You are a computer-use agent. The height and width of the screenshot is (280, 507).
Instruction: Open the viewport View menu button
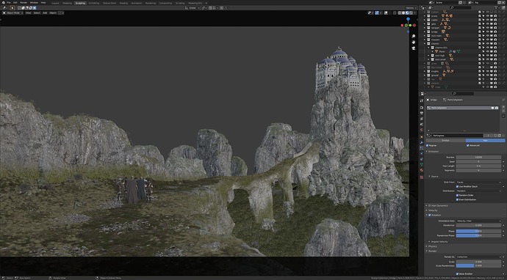pyautogui.click(x=28, y=13)
